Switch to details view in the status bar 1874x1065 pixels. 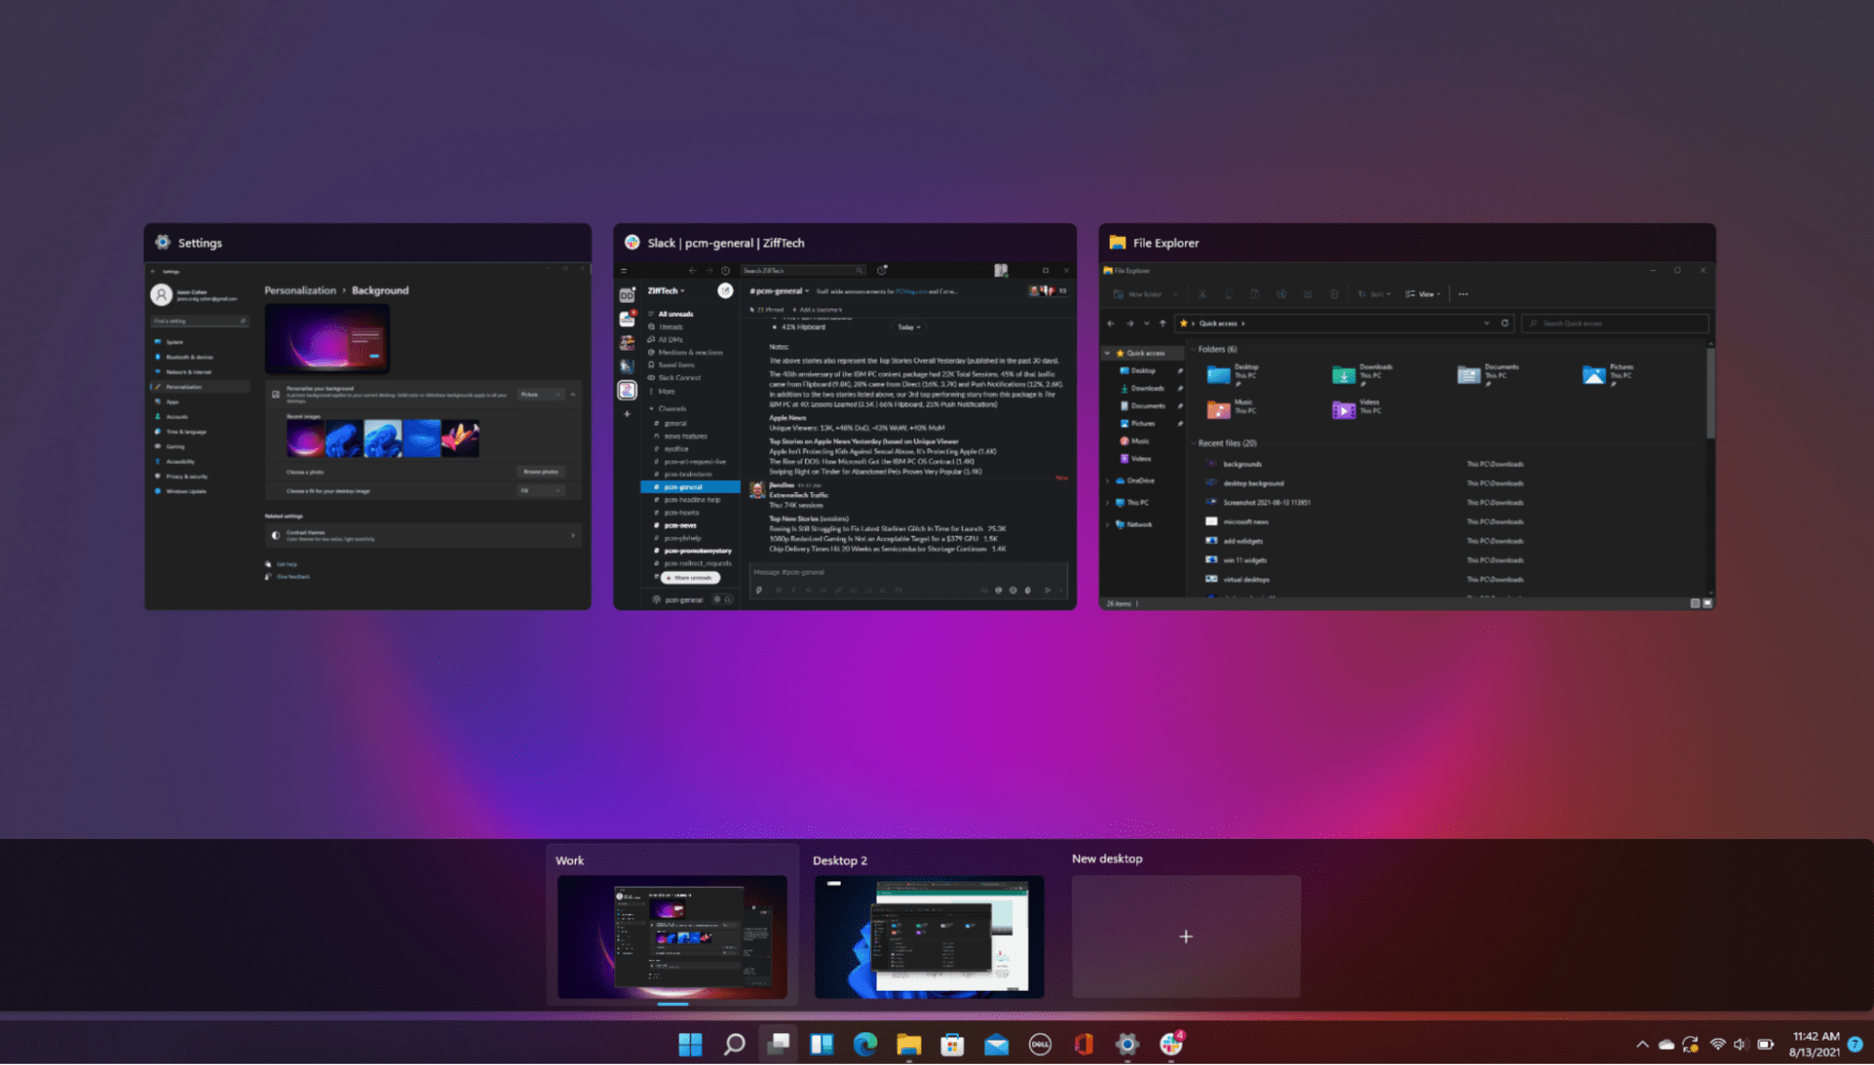point(1695,603)
